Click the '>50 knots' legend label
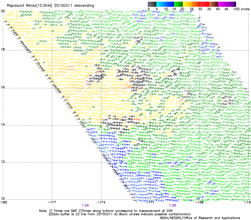This screenshot has height=220, width=251. click(241, 9)
